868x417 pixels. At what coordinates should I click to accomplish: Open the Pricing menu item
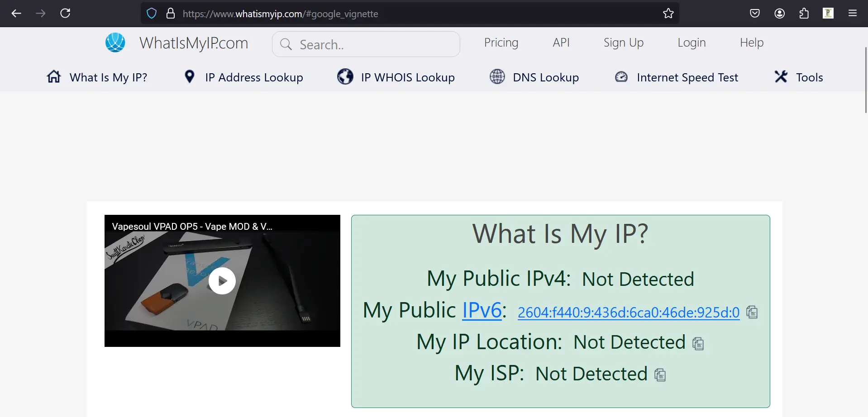pyautogui.click(x=501, y=43)
